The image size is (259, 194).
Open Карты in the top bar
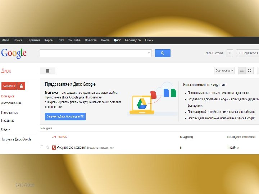pos(49,40)
